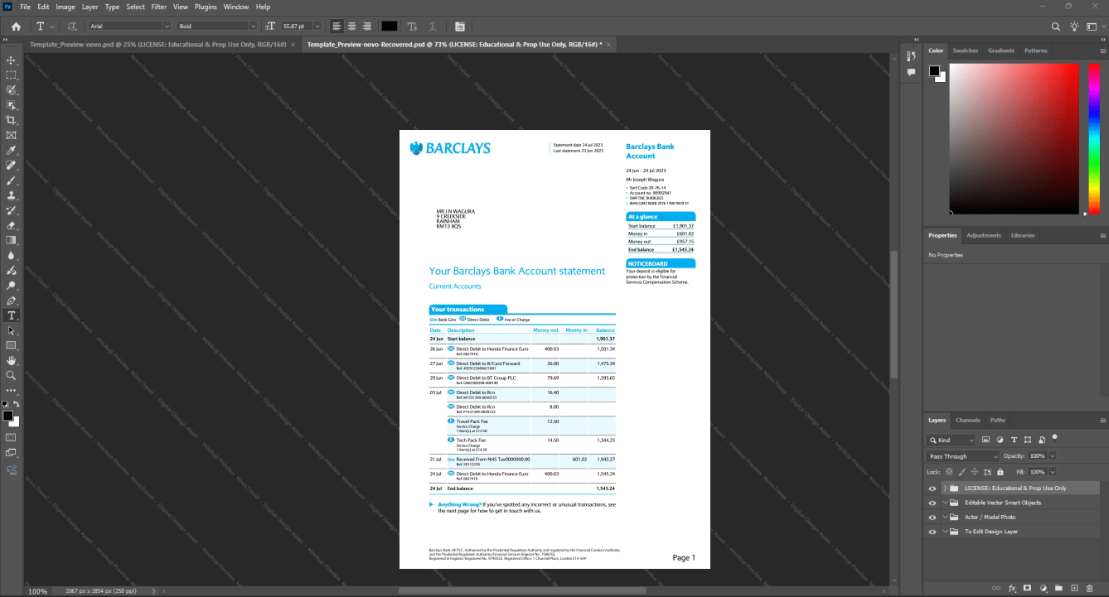Image resolution: width=1109 pixels, height=597 pixels.
Task: Select the Eyedropper tool
Action: (11, 151)
